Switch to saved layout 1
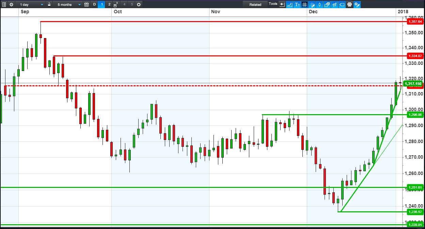The height and width of the screenshot is (229, 425). [x=102, y=4]
